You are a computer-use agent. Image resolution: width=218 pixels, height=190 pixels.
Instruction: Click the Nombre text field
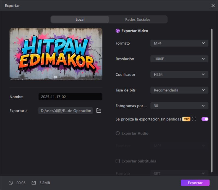[70, 97]
